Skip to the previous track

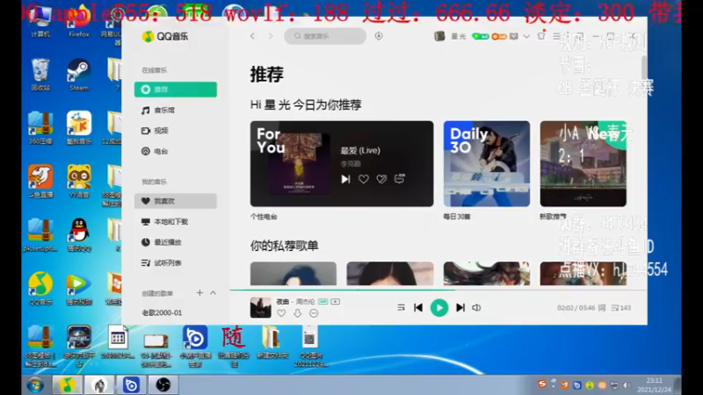418,308
